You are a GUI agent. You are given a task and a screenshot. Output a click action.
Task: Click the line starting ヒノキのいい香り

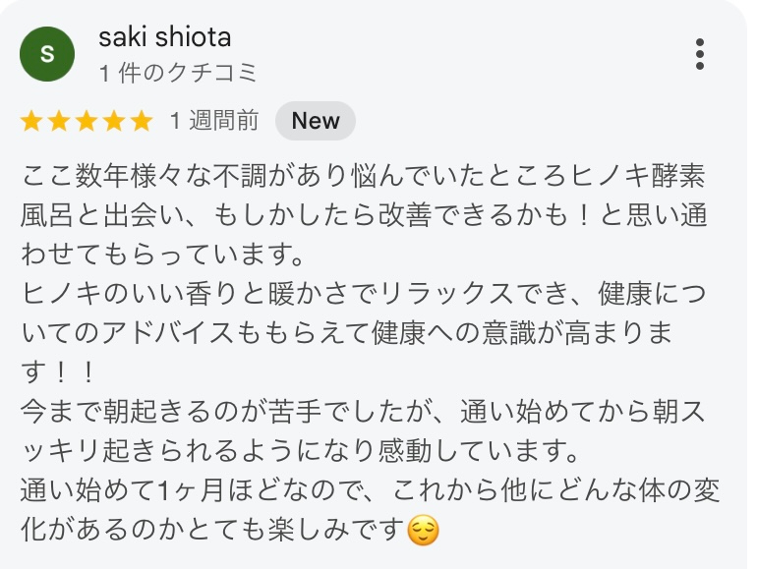click(x=363, y=294)
